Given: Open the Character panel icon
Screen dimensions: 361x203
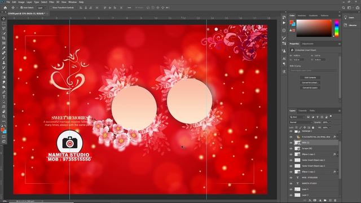Looking at the screenshot, I should [x=284, y=59].
